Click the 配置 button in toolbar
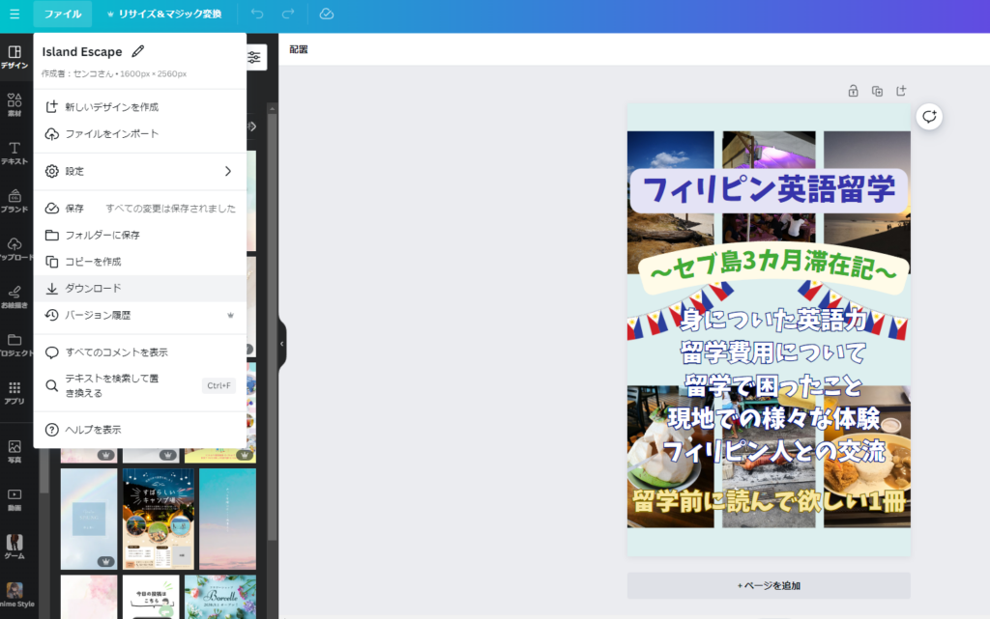The width and height of the screenshot is (990, 619). tap(299, 49)
